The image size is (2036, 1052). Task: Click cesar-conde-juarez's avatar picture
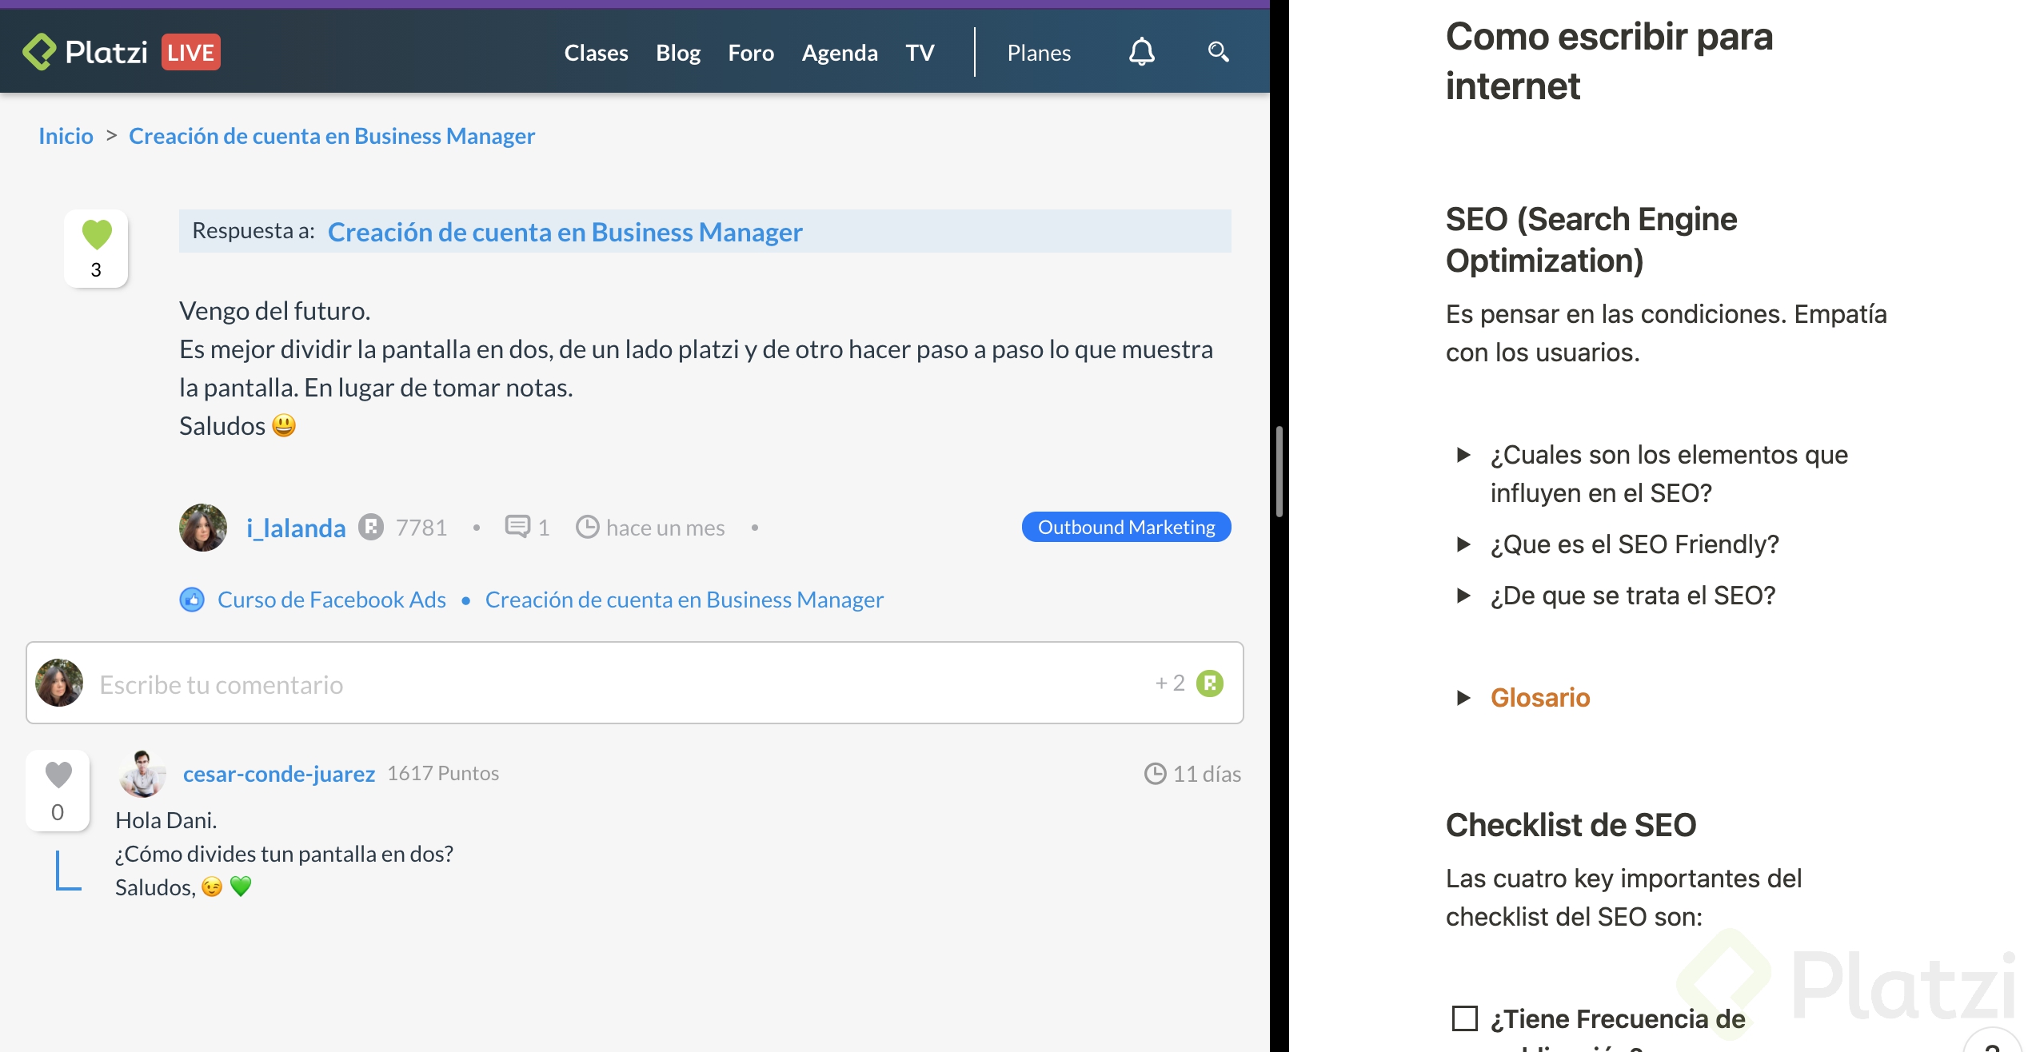point(143,773)
